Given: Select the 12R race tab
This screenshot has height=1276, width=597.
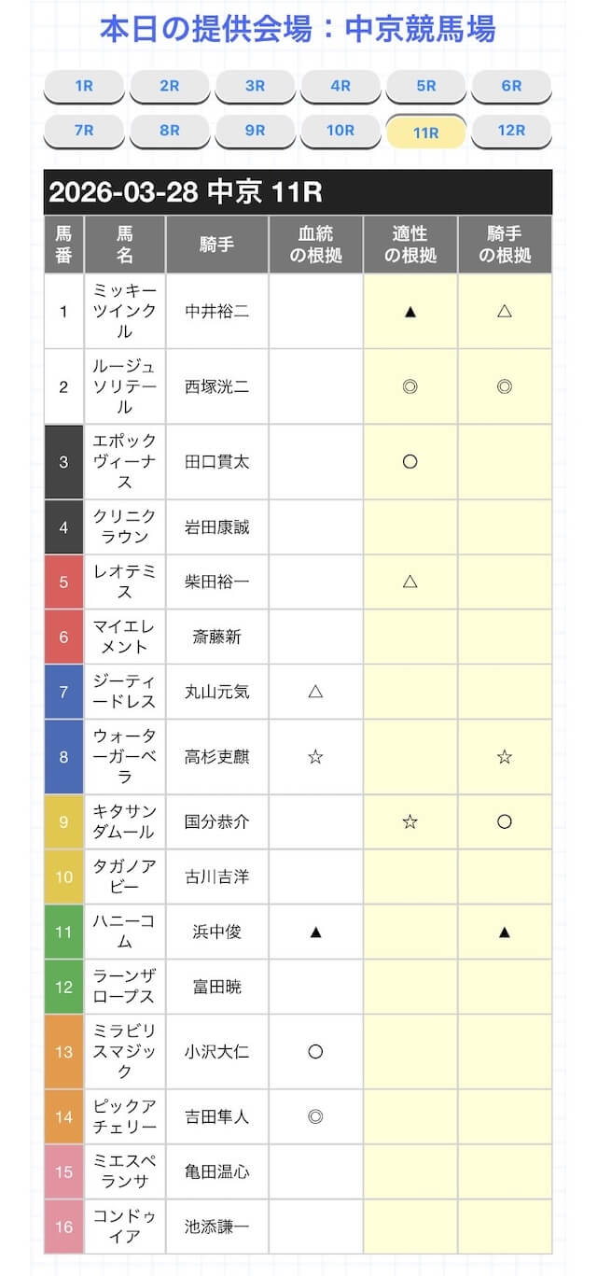Looking at the screenshot, I should point(511,131).
